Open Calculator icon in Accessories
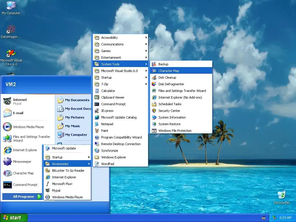Image resolution: width=296 pixels, height=222 pixels. (x=97, y=91)
